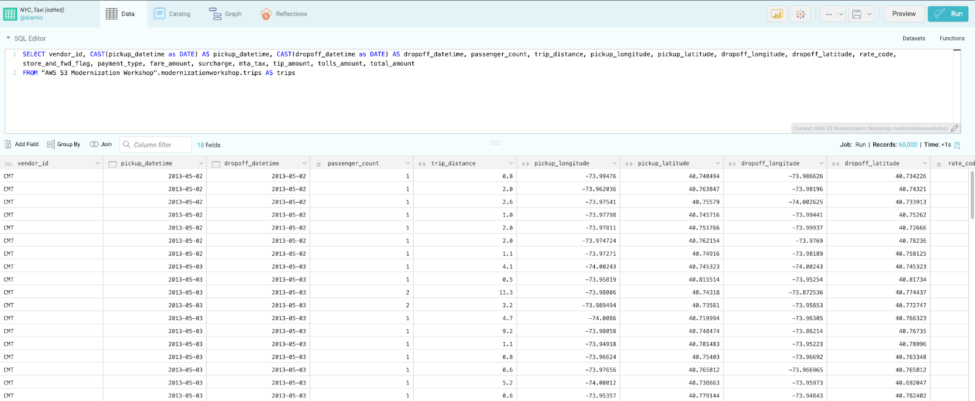The height and width of the screenshot is (401, 975).
Task: Expand the ellipsis more-actions dropdown arrow
Action: [841, 14]
